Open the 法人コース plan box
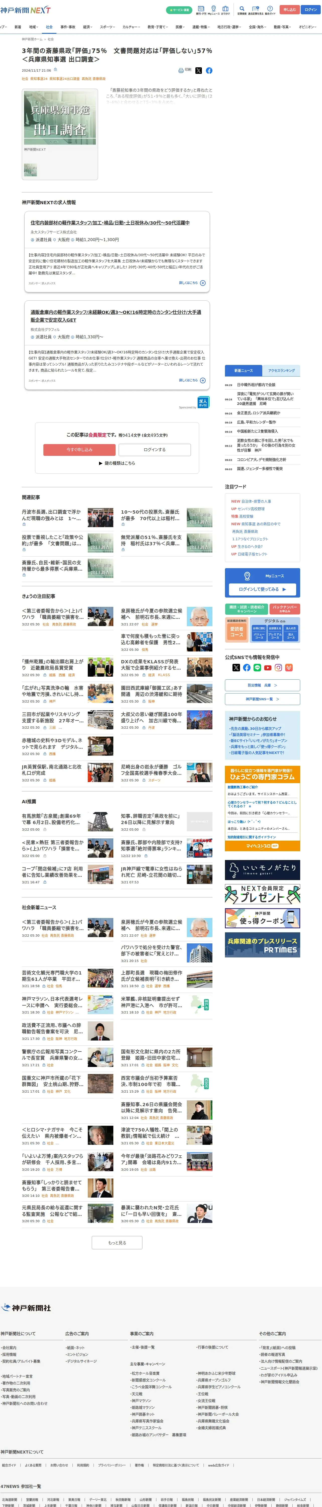The height and width of the screenshot is (1507, 322). [x=291, y=633]
